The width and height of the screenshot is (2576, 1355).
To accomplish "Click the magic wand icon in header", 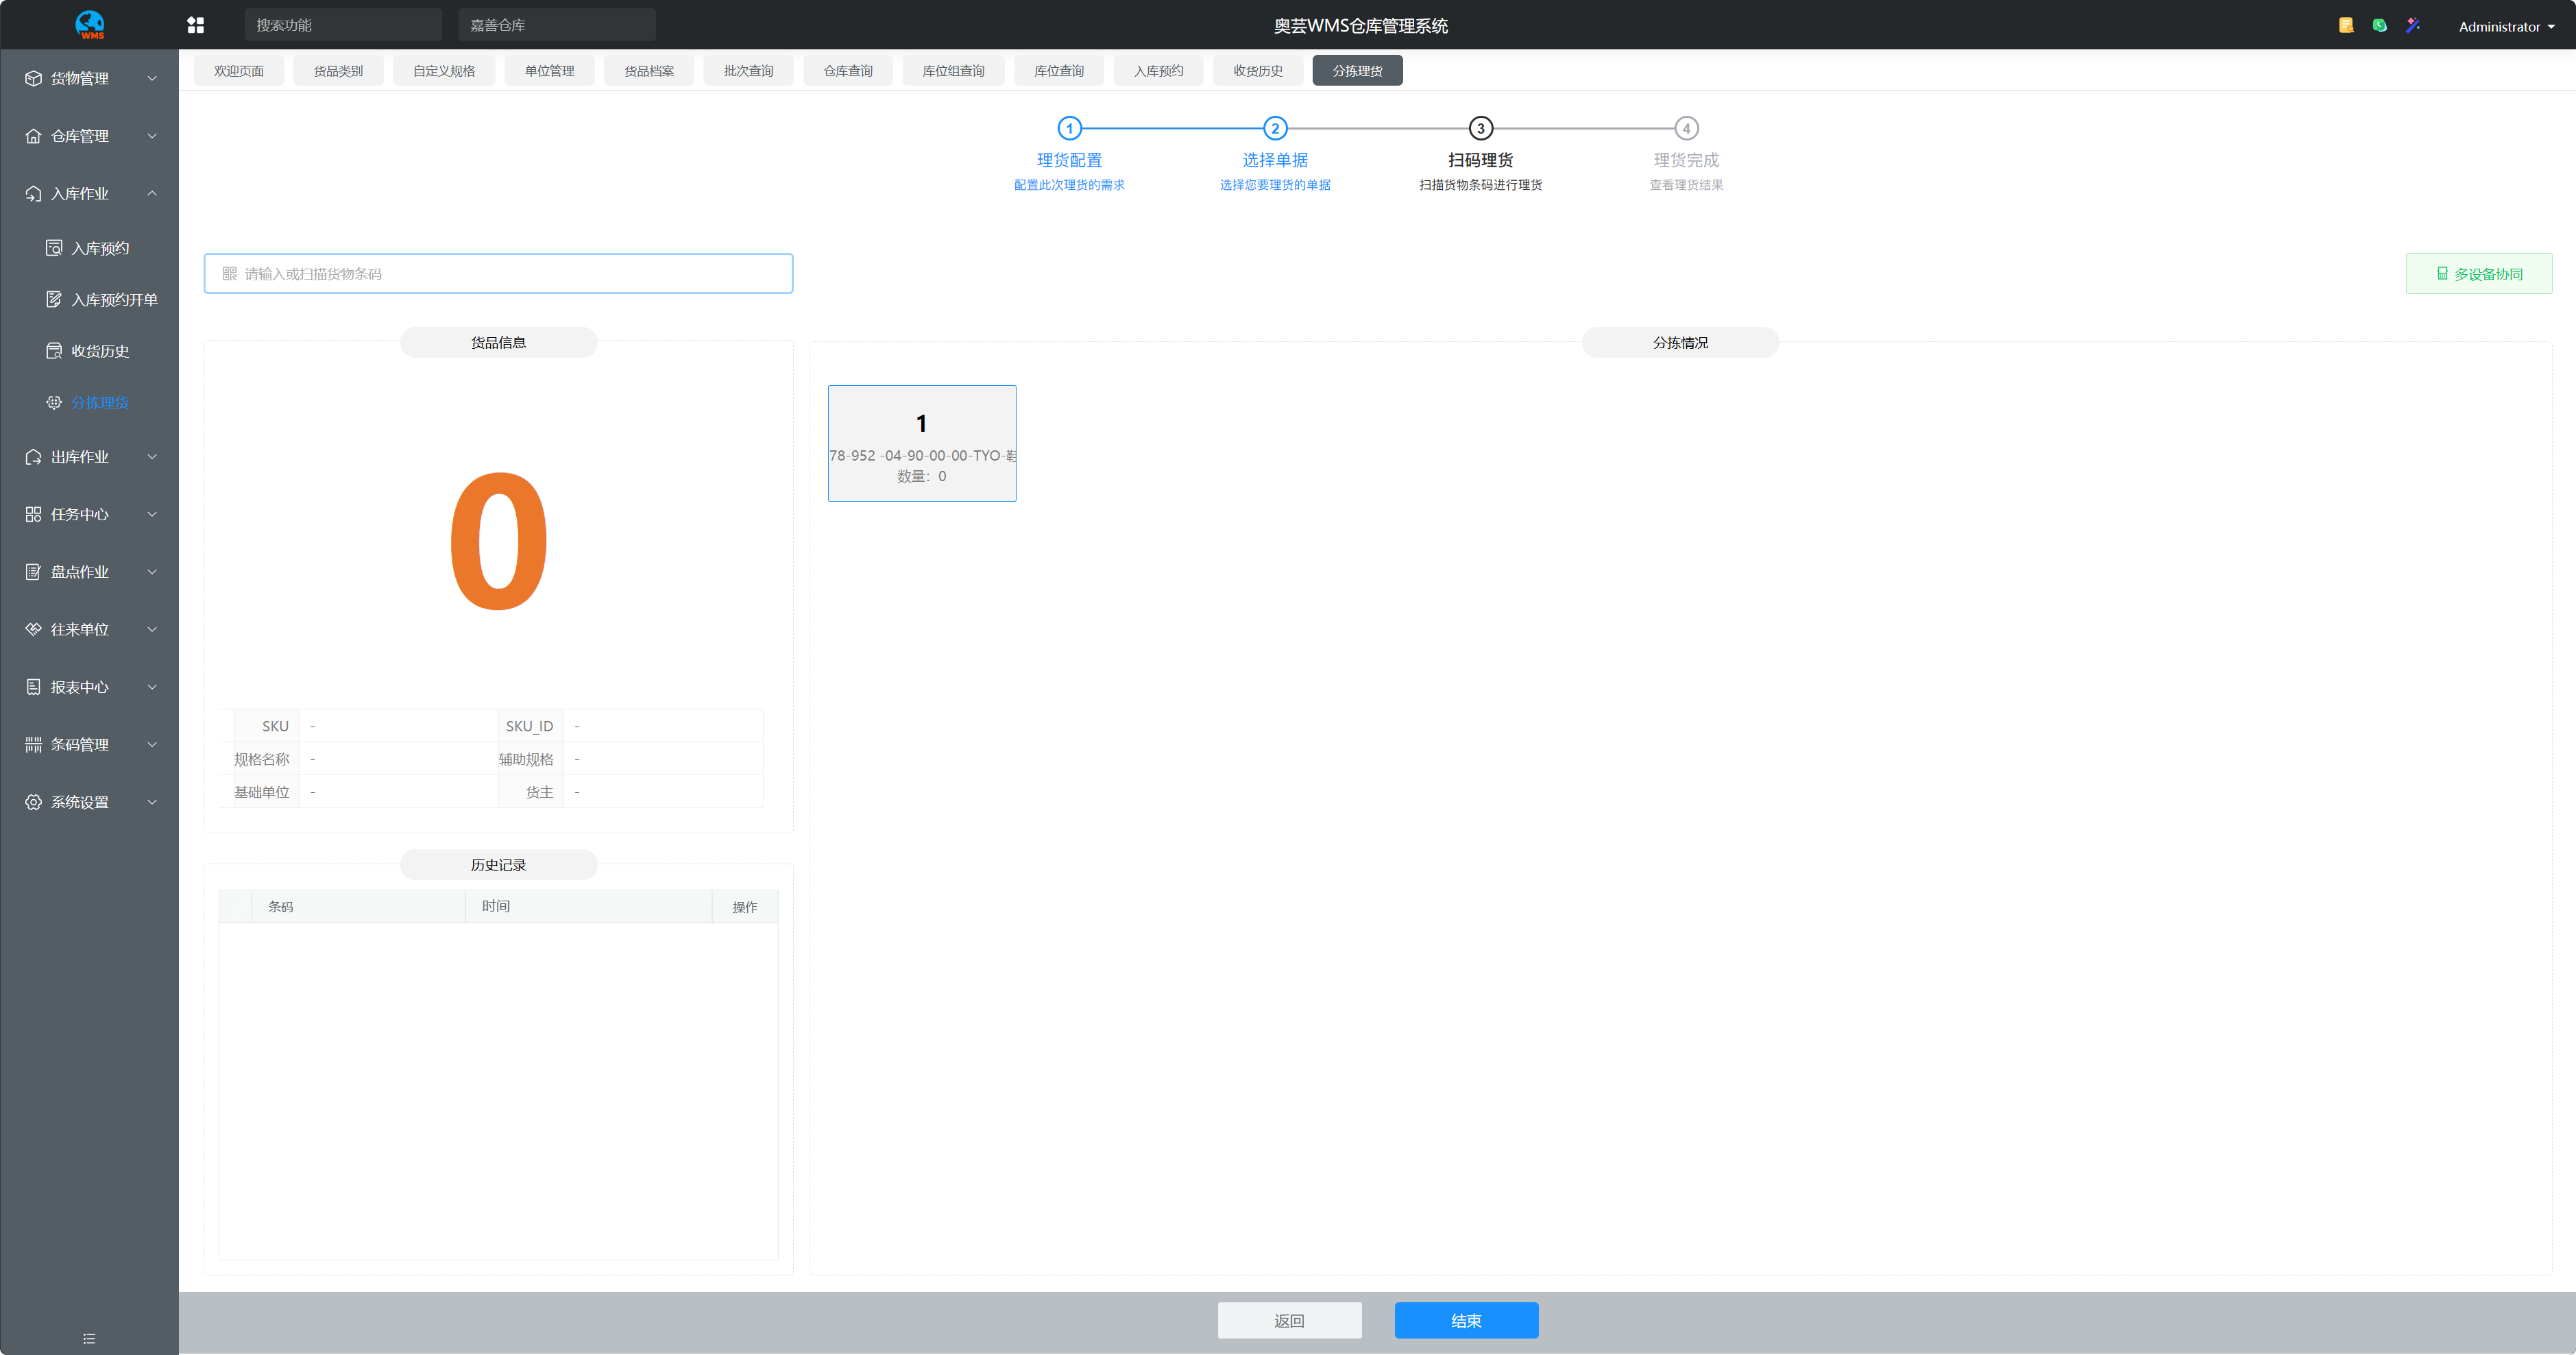I will [2413, 25].
